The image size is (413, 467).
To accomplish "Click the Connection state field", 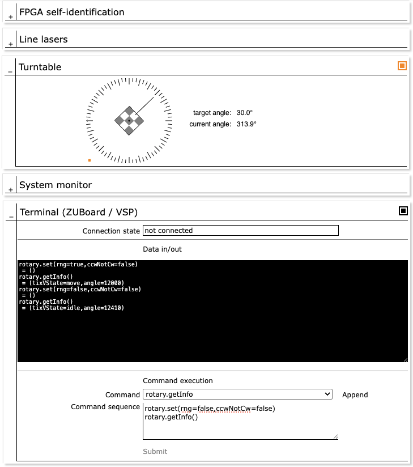I will (x=240, y=231).
